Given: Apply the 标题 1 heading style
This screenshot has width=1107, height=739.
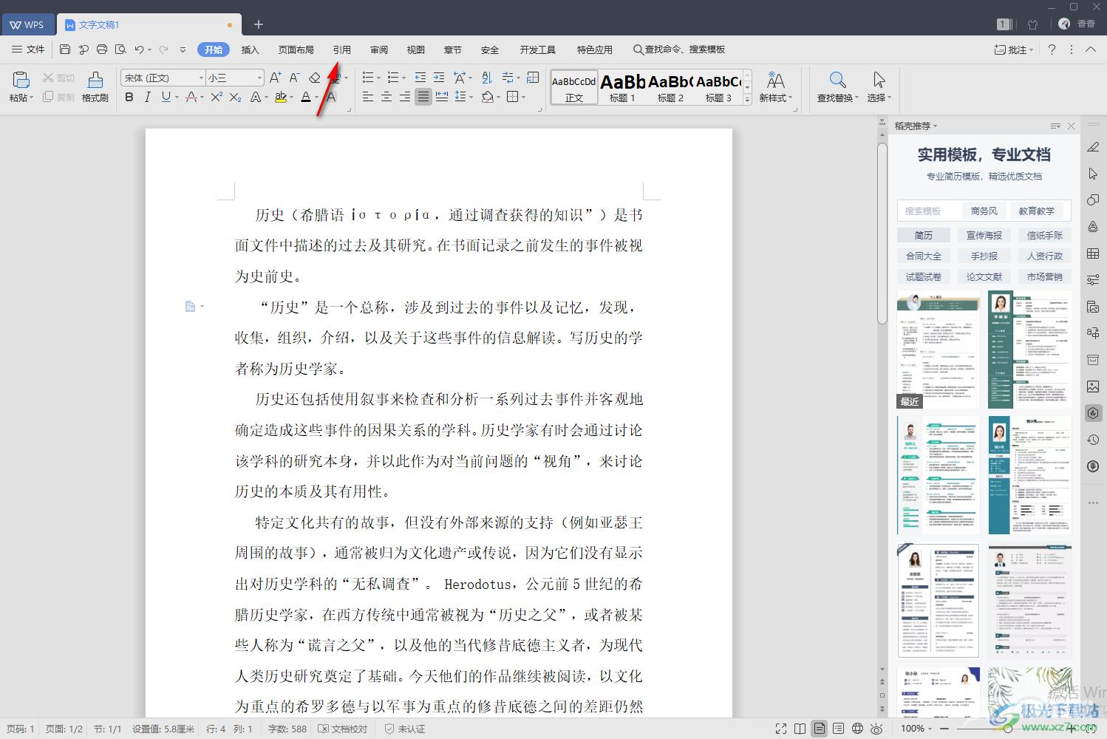Looking at the screenshot, I should [622, 86].
